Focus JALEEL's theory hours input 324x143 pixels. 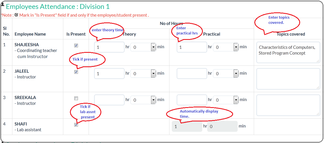109,74
